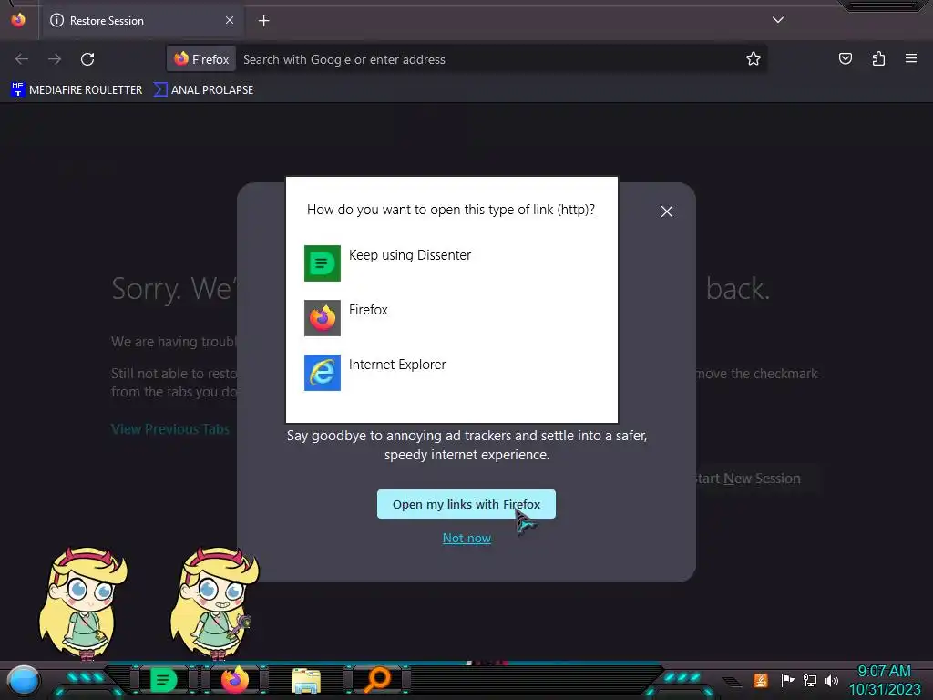Open the Action Center flag tray icon
Viewport: 933px width, 700px height.
pyautogui.click(x=787, y=680)
